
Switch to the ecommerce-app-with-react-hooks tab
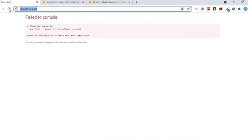tap(63, 2)
